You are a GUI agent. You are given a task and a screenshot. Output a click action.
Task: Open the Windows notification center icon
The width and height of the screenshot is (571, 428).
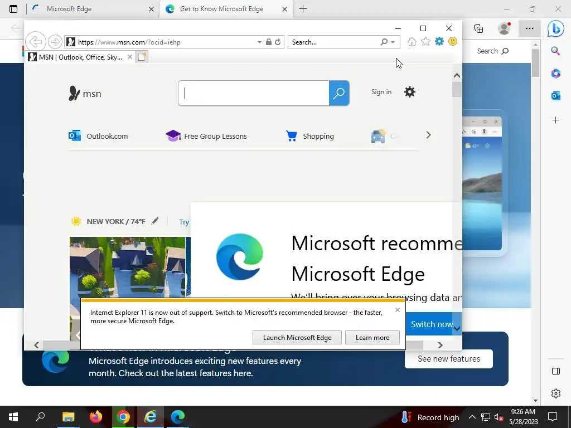point(553,417)
